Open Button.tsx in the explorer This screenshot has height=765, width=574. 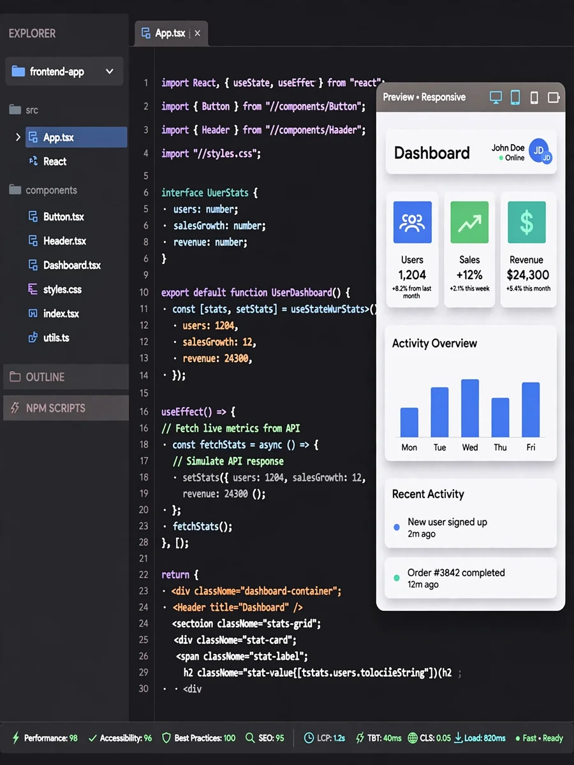(x=64, y=217)
